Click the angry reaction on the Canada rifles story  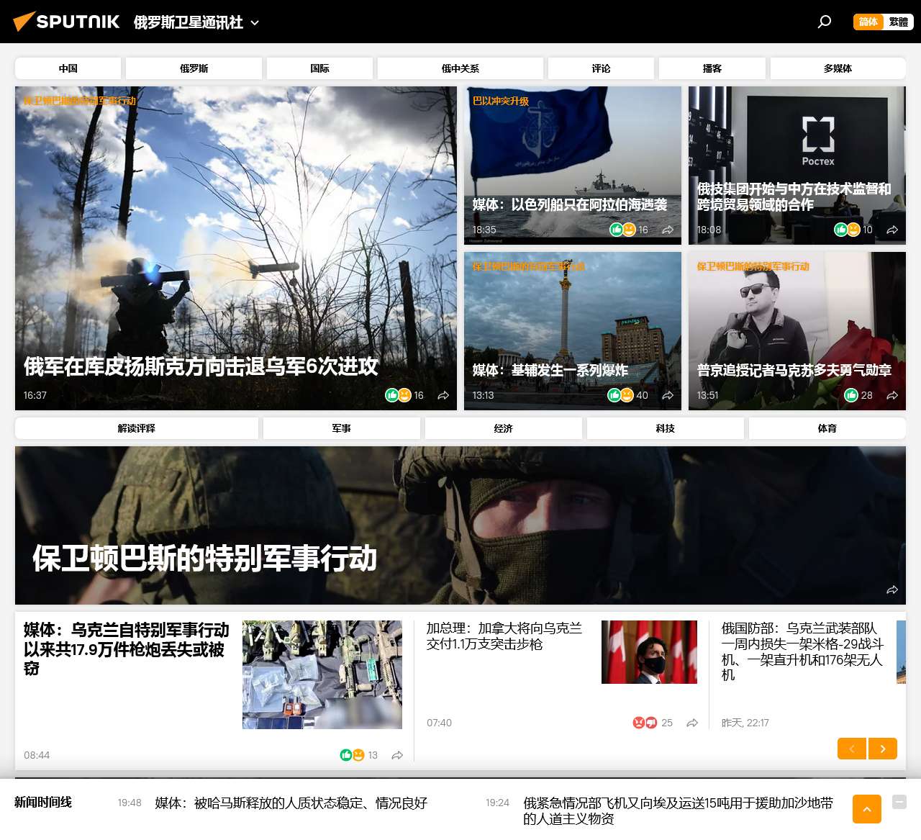pos(638,723)
